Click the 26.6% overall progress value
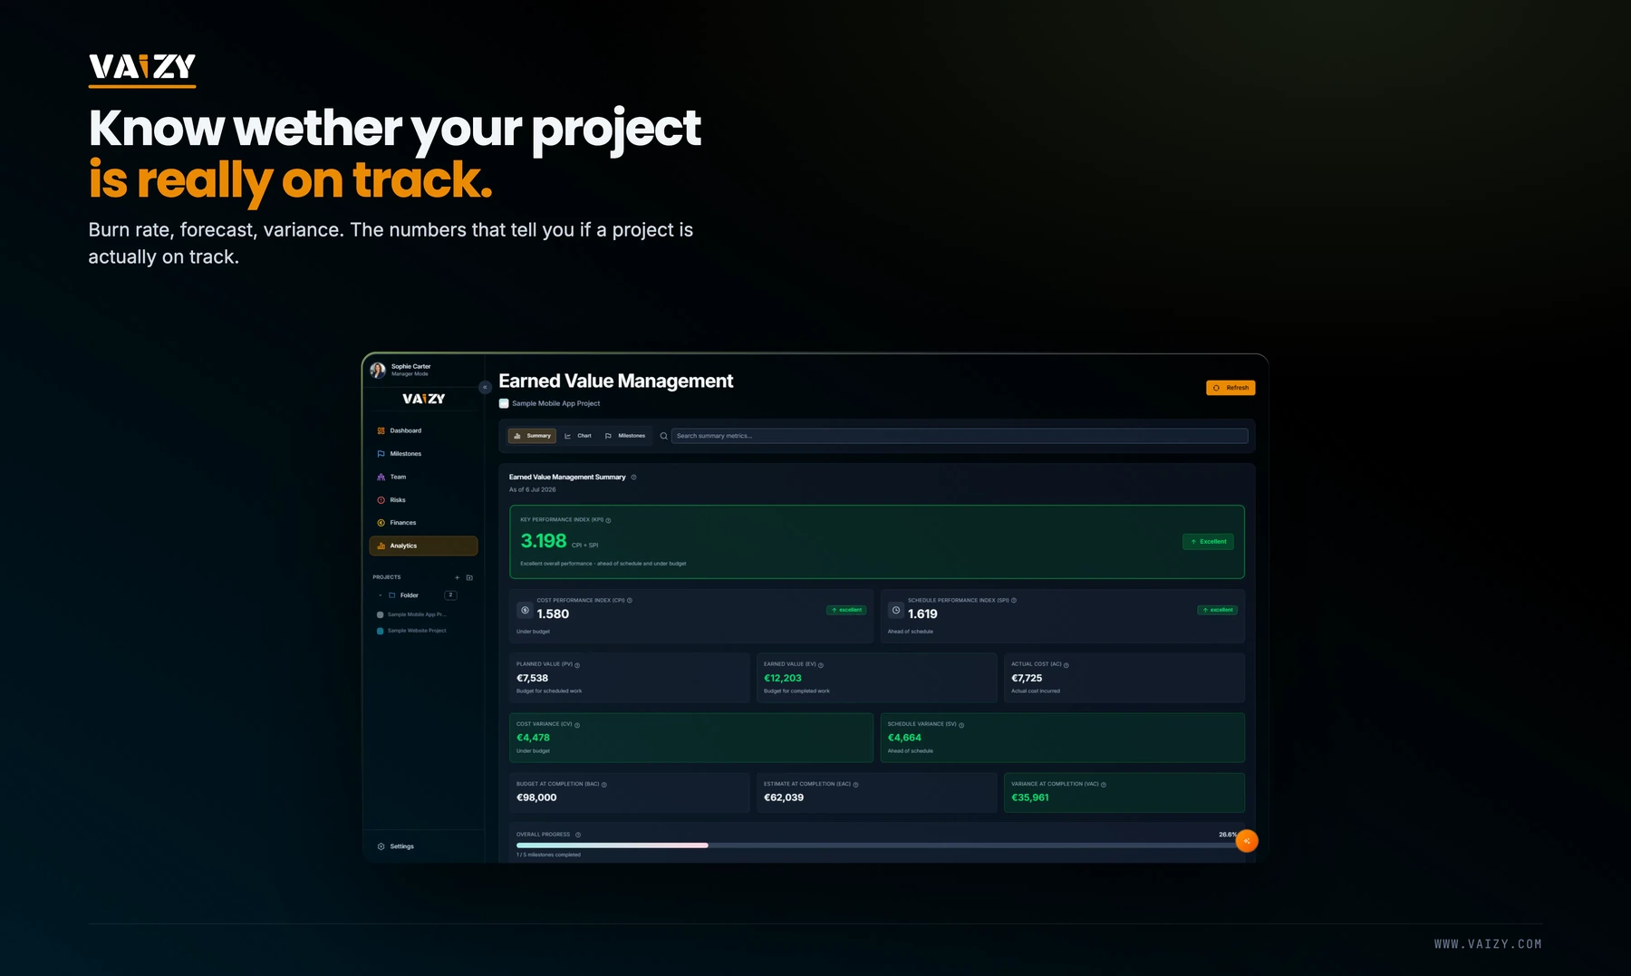 click(x=1228, y=835)
